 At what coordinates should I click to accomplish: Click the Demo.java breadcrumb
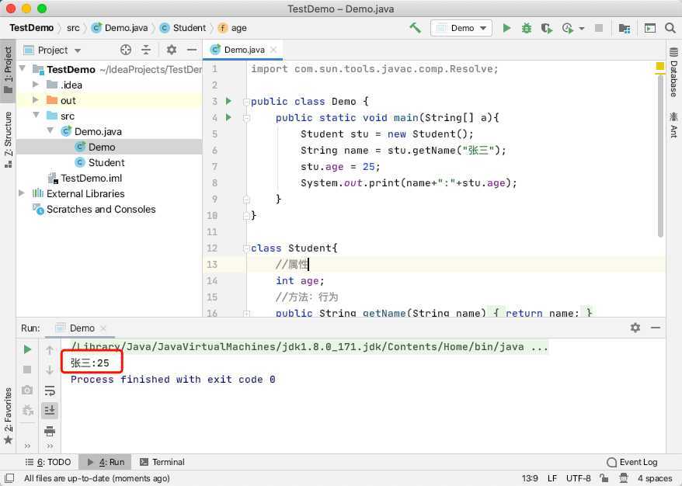(120, 28)
